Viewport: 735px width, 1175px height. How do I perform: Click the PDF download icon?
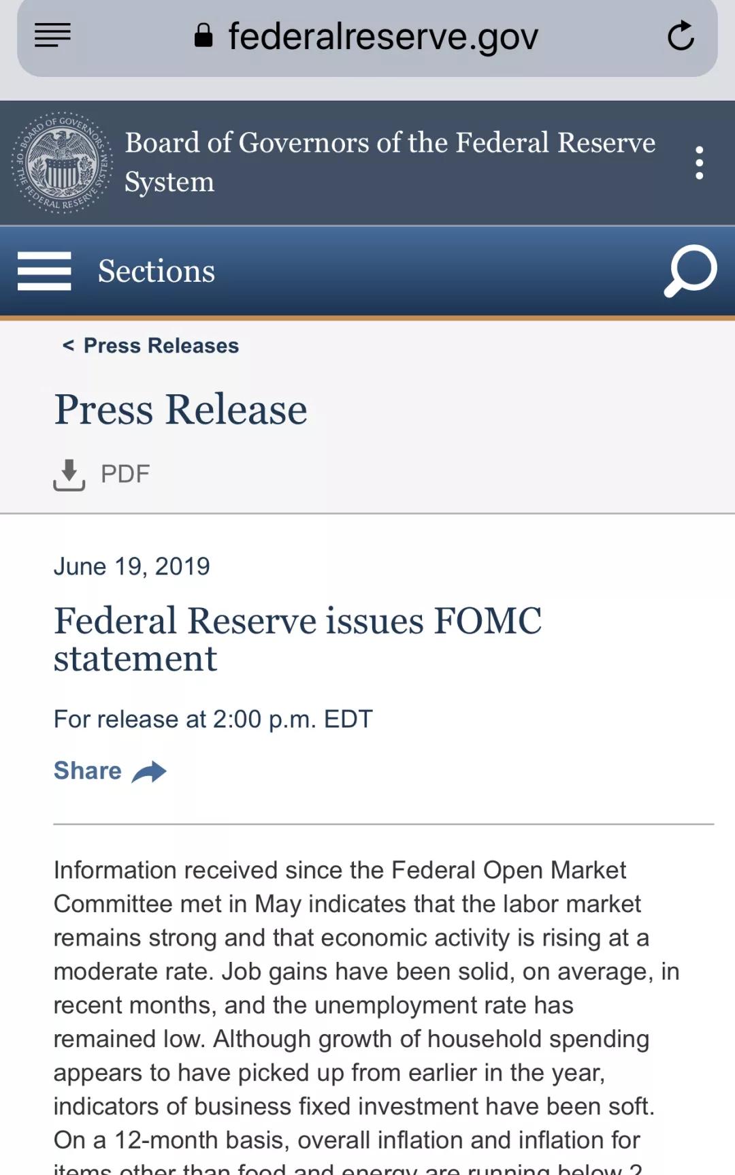tap(69, 474)
